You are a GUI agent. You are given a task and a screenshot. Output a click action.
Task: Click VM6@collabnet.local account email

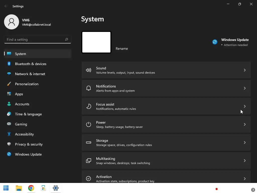(x=36, y=25)
